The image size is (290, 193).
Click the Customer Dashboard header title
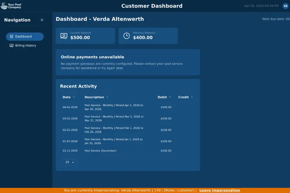tap(152, 6)
